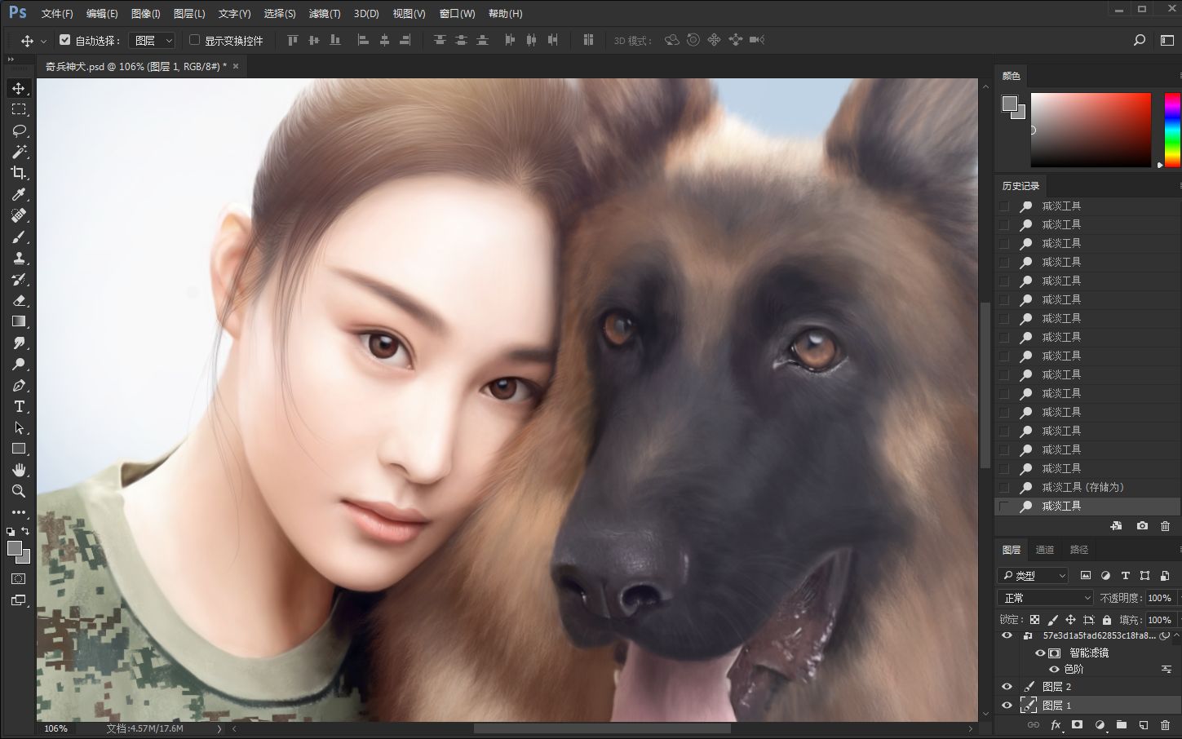This screenshot has height=739, width=1182.
Task: Open Auto-Select 图层 dropdown
Action: tap(153, 40)
